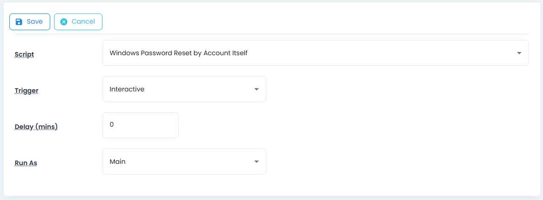Click the Delay (mins) field label
The width and height of the screenshot is (543, 200).
click(x=36, y=127)
